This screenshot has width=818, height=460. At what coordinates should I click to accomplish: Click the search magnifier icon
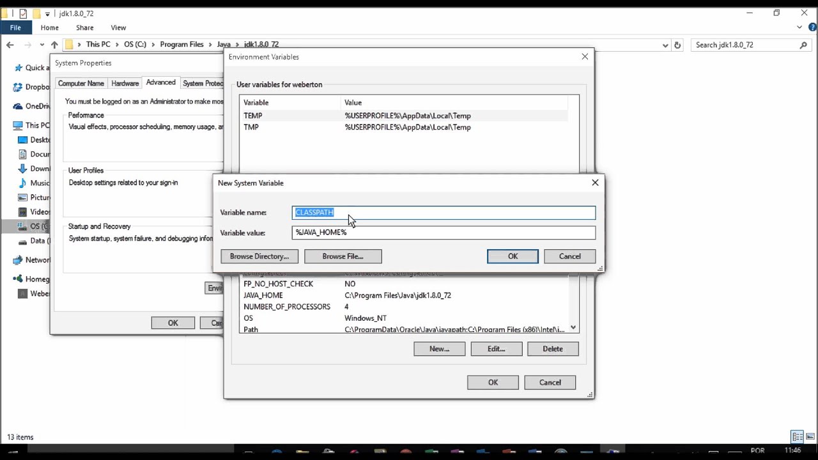coord(803,45)
